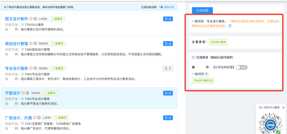Toggle the 分支机构经营 switch

click(242, 67)
